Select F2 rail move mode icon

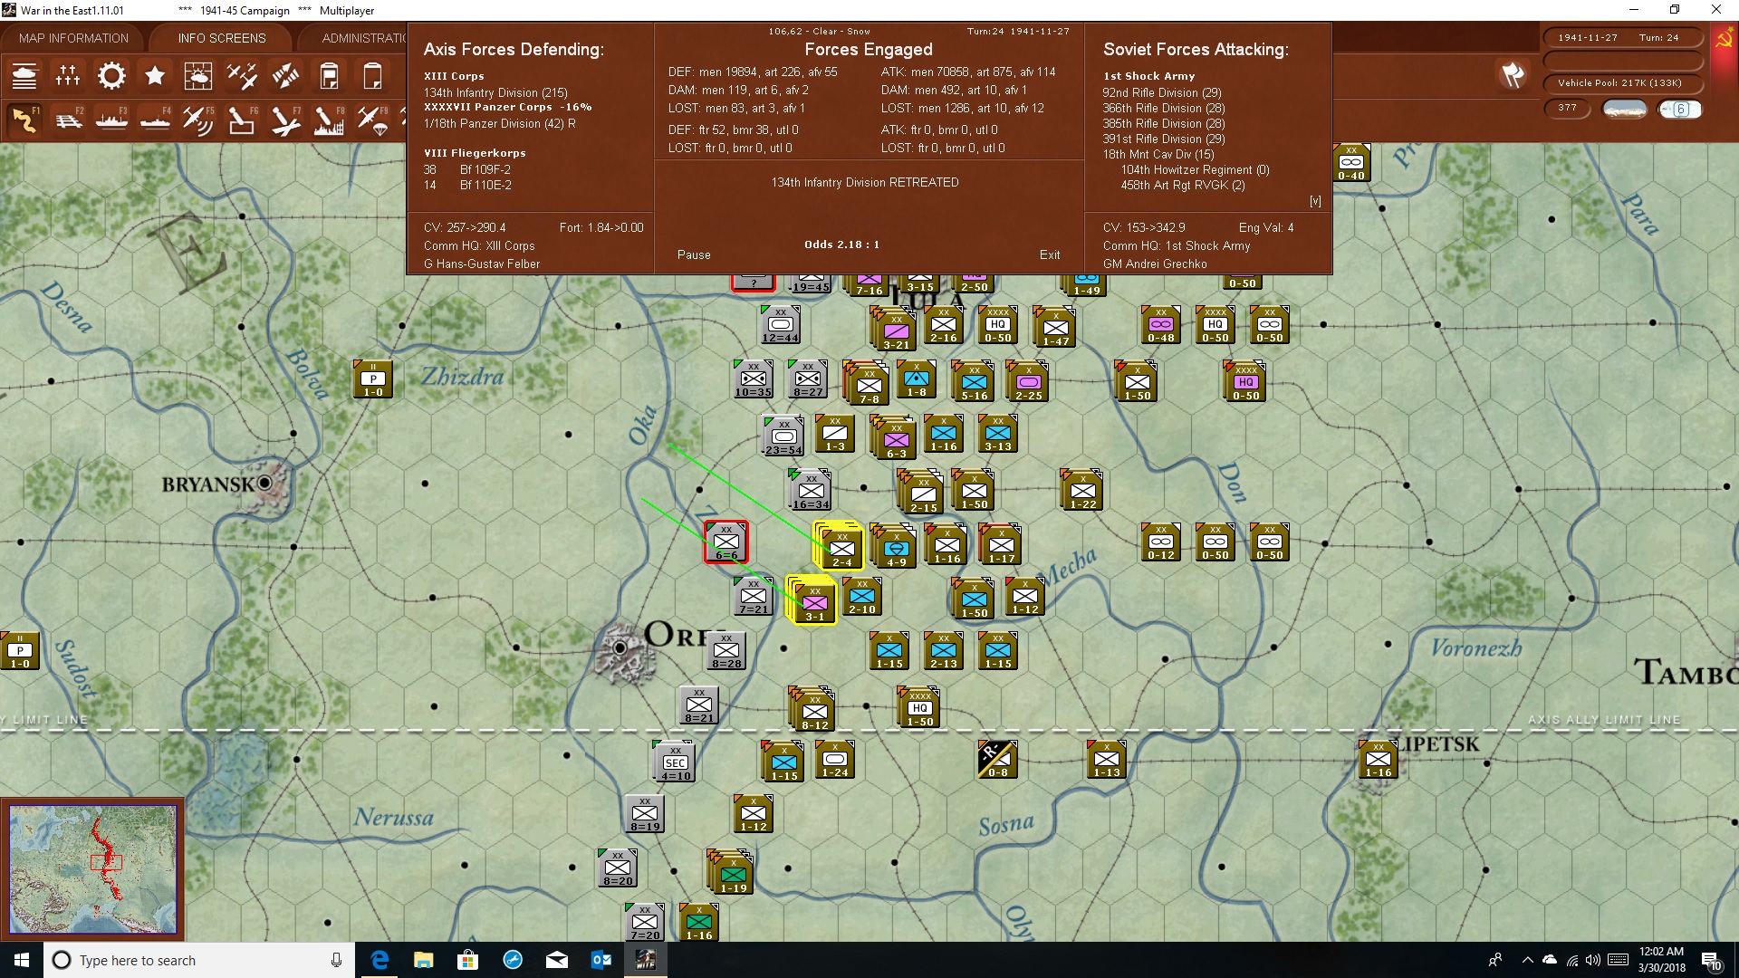tap(68, 120)
